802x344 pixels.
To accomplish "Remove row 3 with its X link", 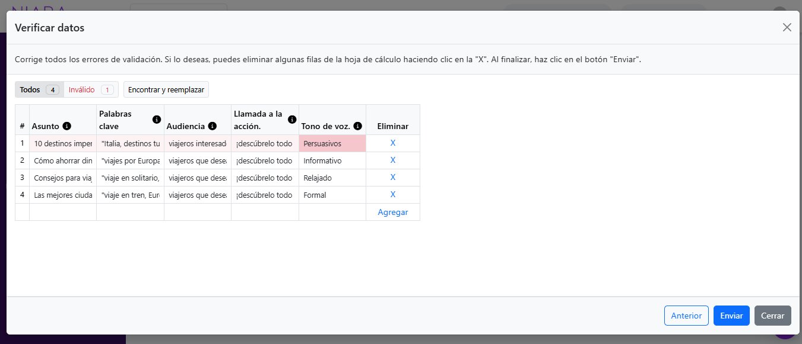I will click(x=392, y=177).
